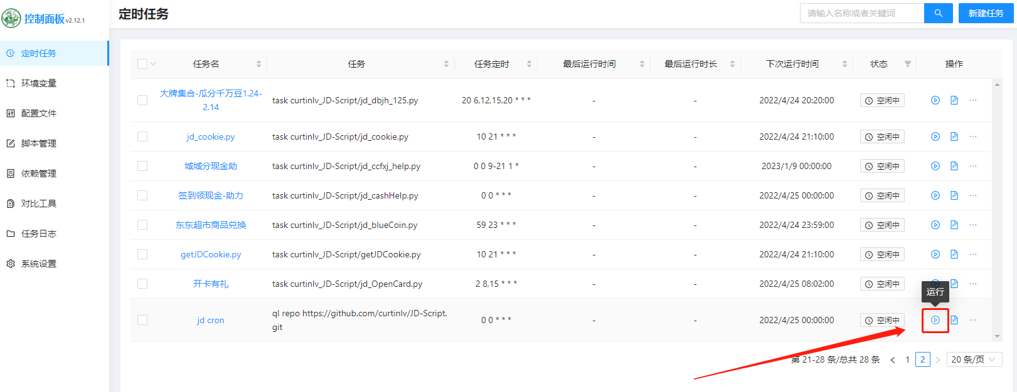
Task: Go to 任务日志 sidebar menu
Action: pyautogui.click(x=39, y=234)
